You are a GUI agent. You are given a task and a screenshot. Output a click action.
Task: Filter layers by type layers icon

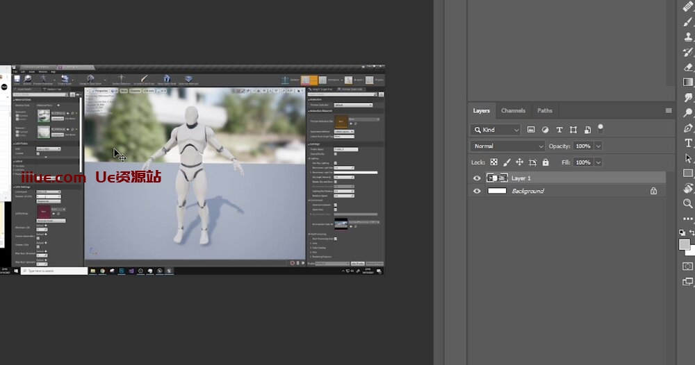click(x=559, y=130)
